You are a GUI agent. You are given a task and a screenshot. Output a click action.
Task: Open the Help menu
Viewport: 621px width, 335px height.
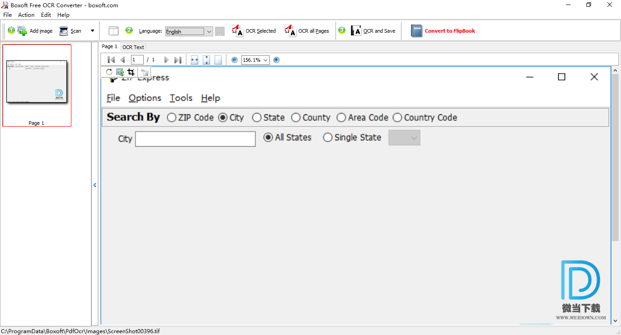(63, 15)
